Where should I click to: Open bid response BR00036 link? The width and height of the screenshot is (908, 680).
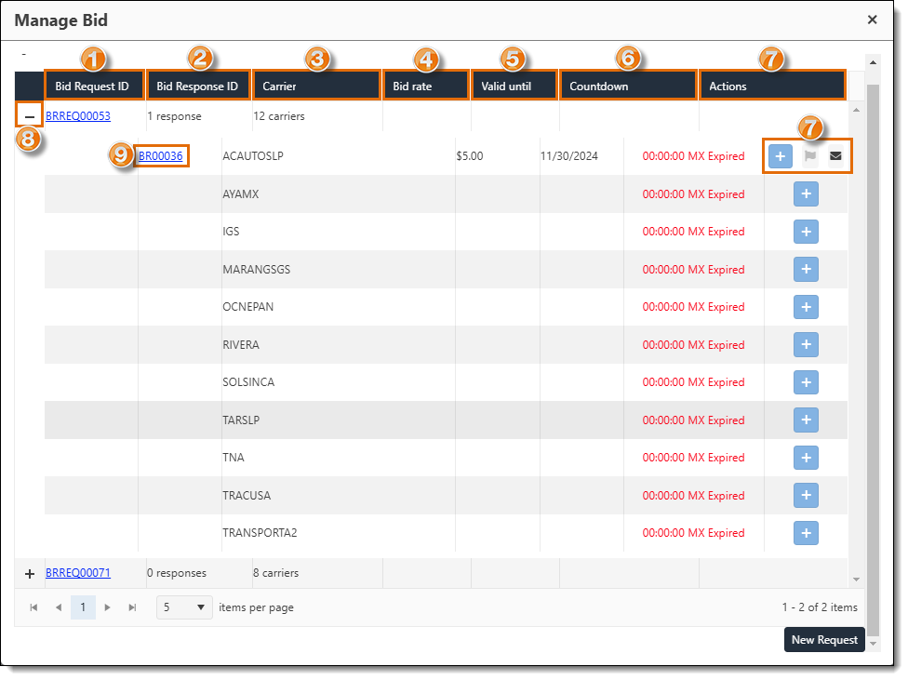point(160,156)
